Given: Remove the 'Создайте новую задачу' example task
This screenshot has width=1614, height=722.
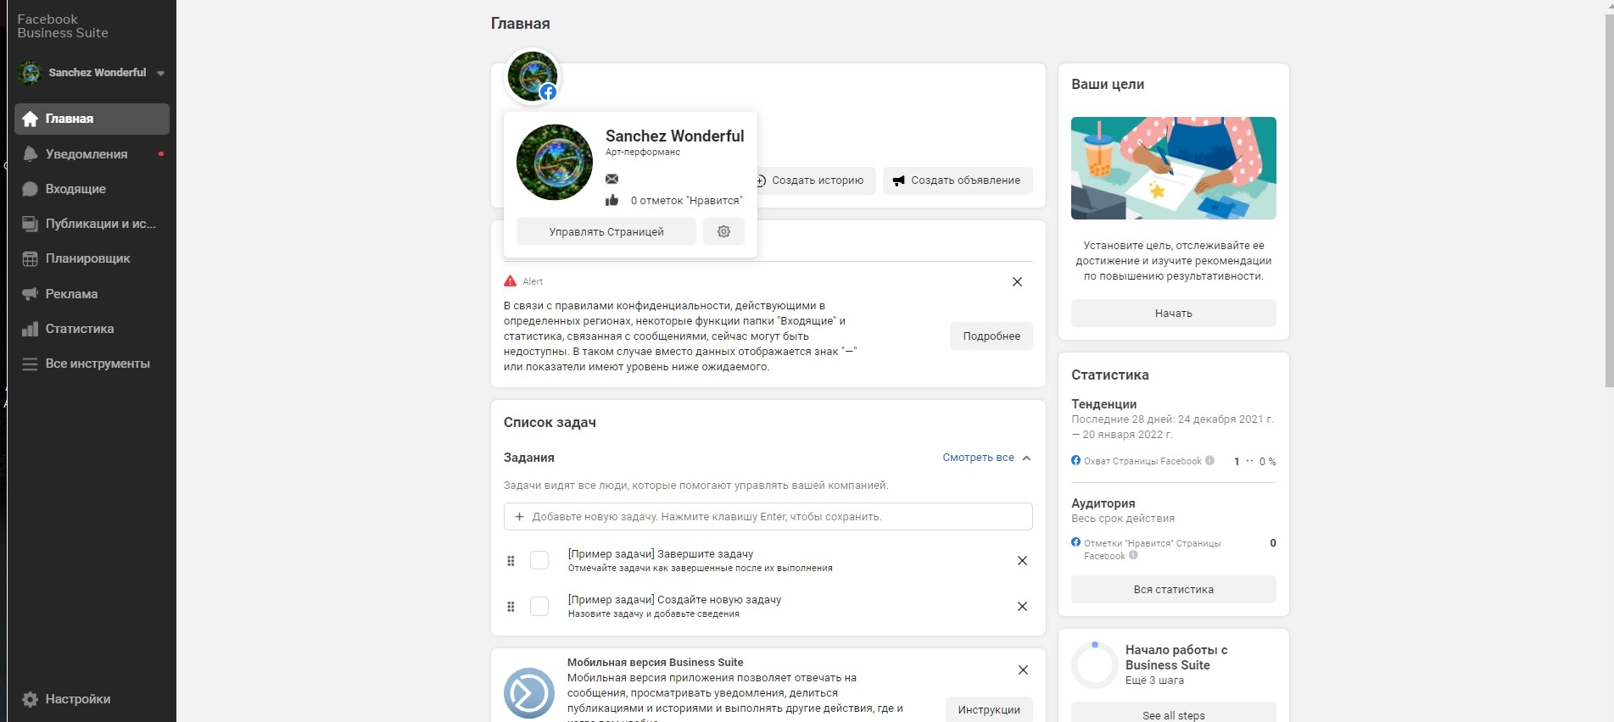Looking at the screenshot, I should coord(1022,607).
